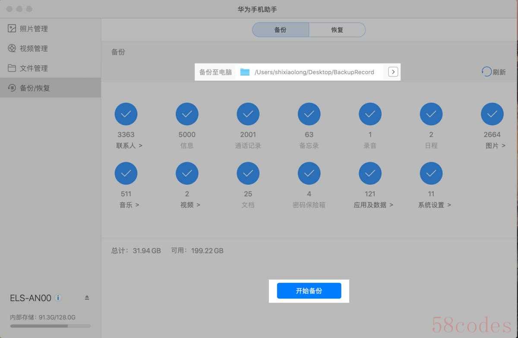Click the internal storage usage bar
518x338 pixels.
(x=50, y=326)
